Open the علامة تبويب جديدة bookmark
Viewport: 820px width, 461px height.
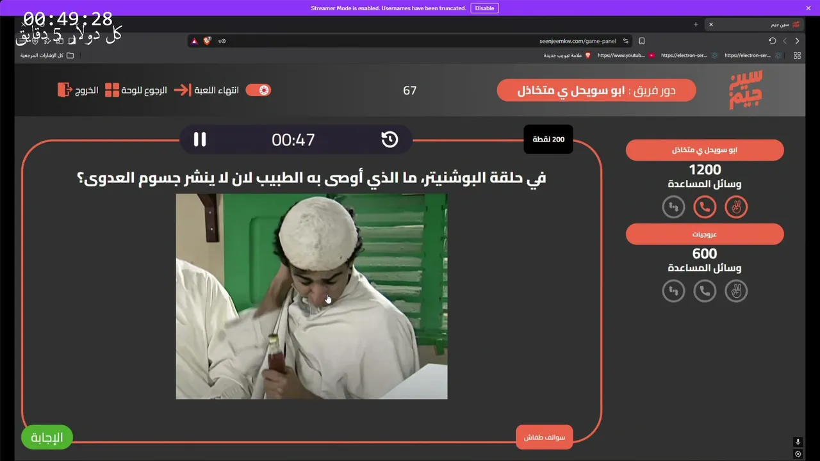(568, 56)
